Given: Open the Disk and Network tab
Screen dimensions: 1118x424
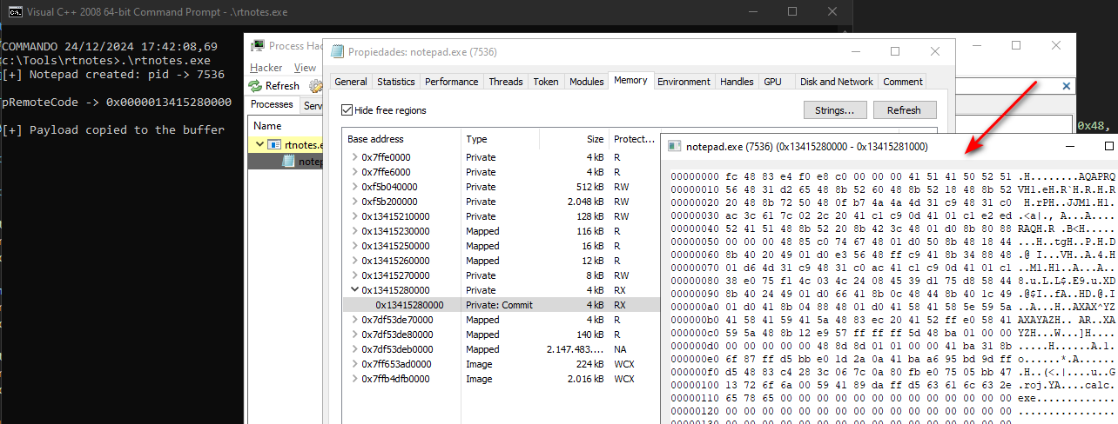Looking at the screenshot, I should tap(836, 82).
